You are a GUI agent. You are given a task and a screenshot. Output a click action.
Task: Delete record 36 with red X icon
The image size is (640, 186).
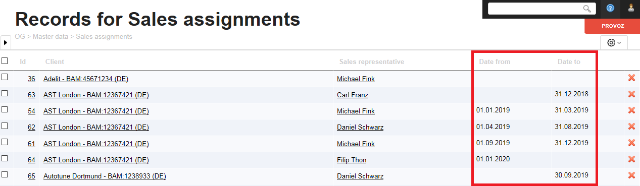pyautogui.click(x=631, y=78)
